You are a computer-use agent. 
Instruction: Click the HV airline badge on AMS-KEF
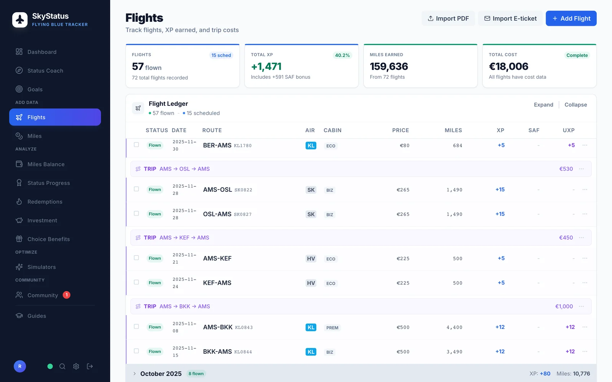pyautogui.click(x=311, y=259)
